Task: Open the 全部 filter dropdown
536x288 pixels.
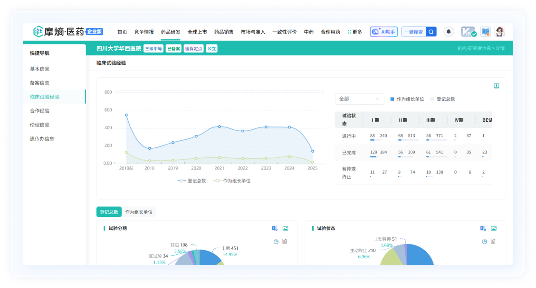Action: (359, 99)
